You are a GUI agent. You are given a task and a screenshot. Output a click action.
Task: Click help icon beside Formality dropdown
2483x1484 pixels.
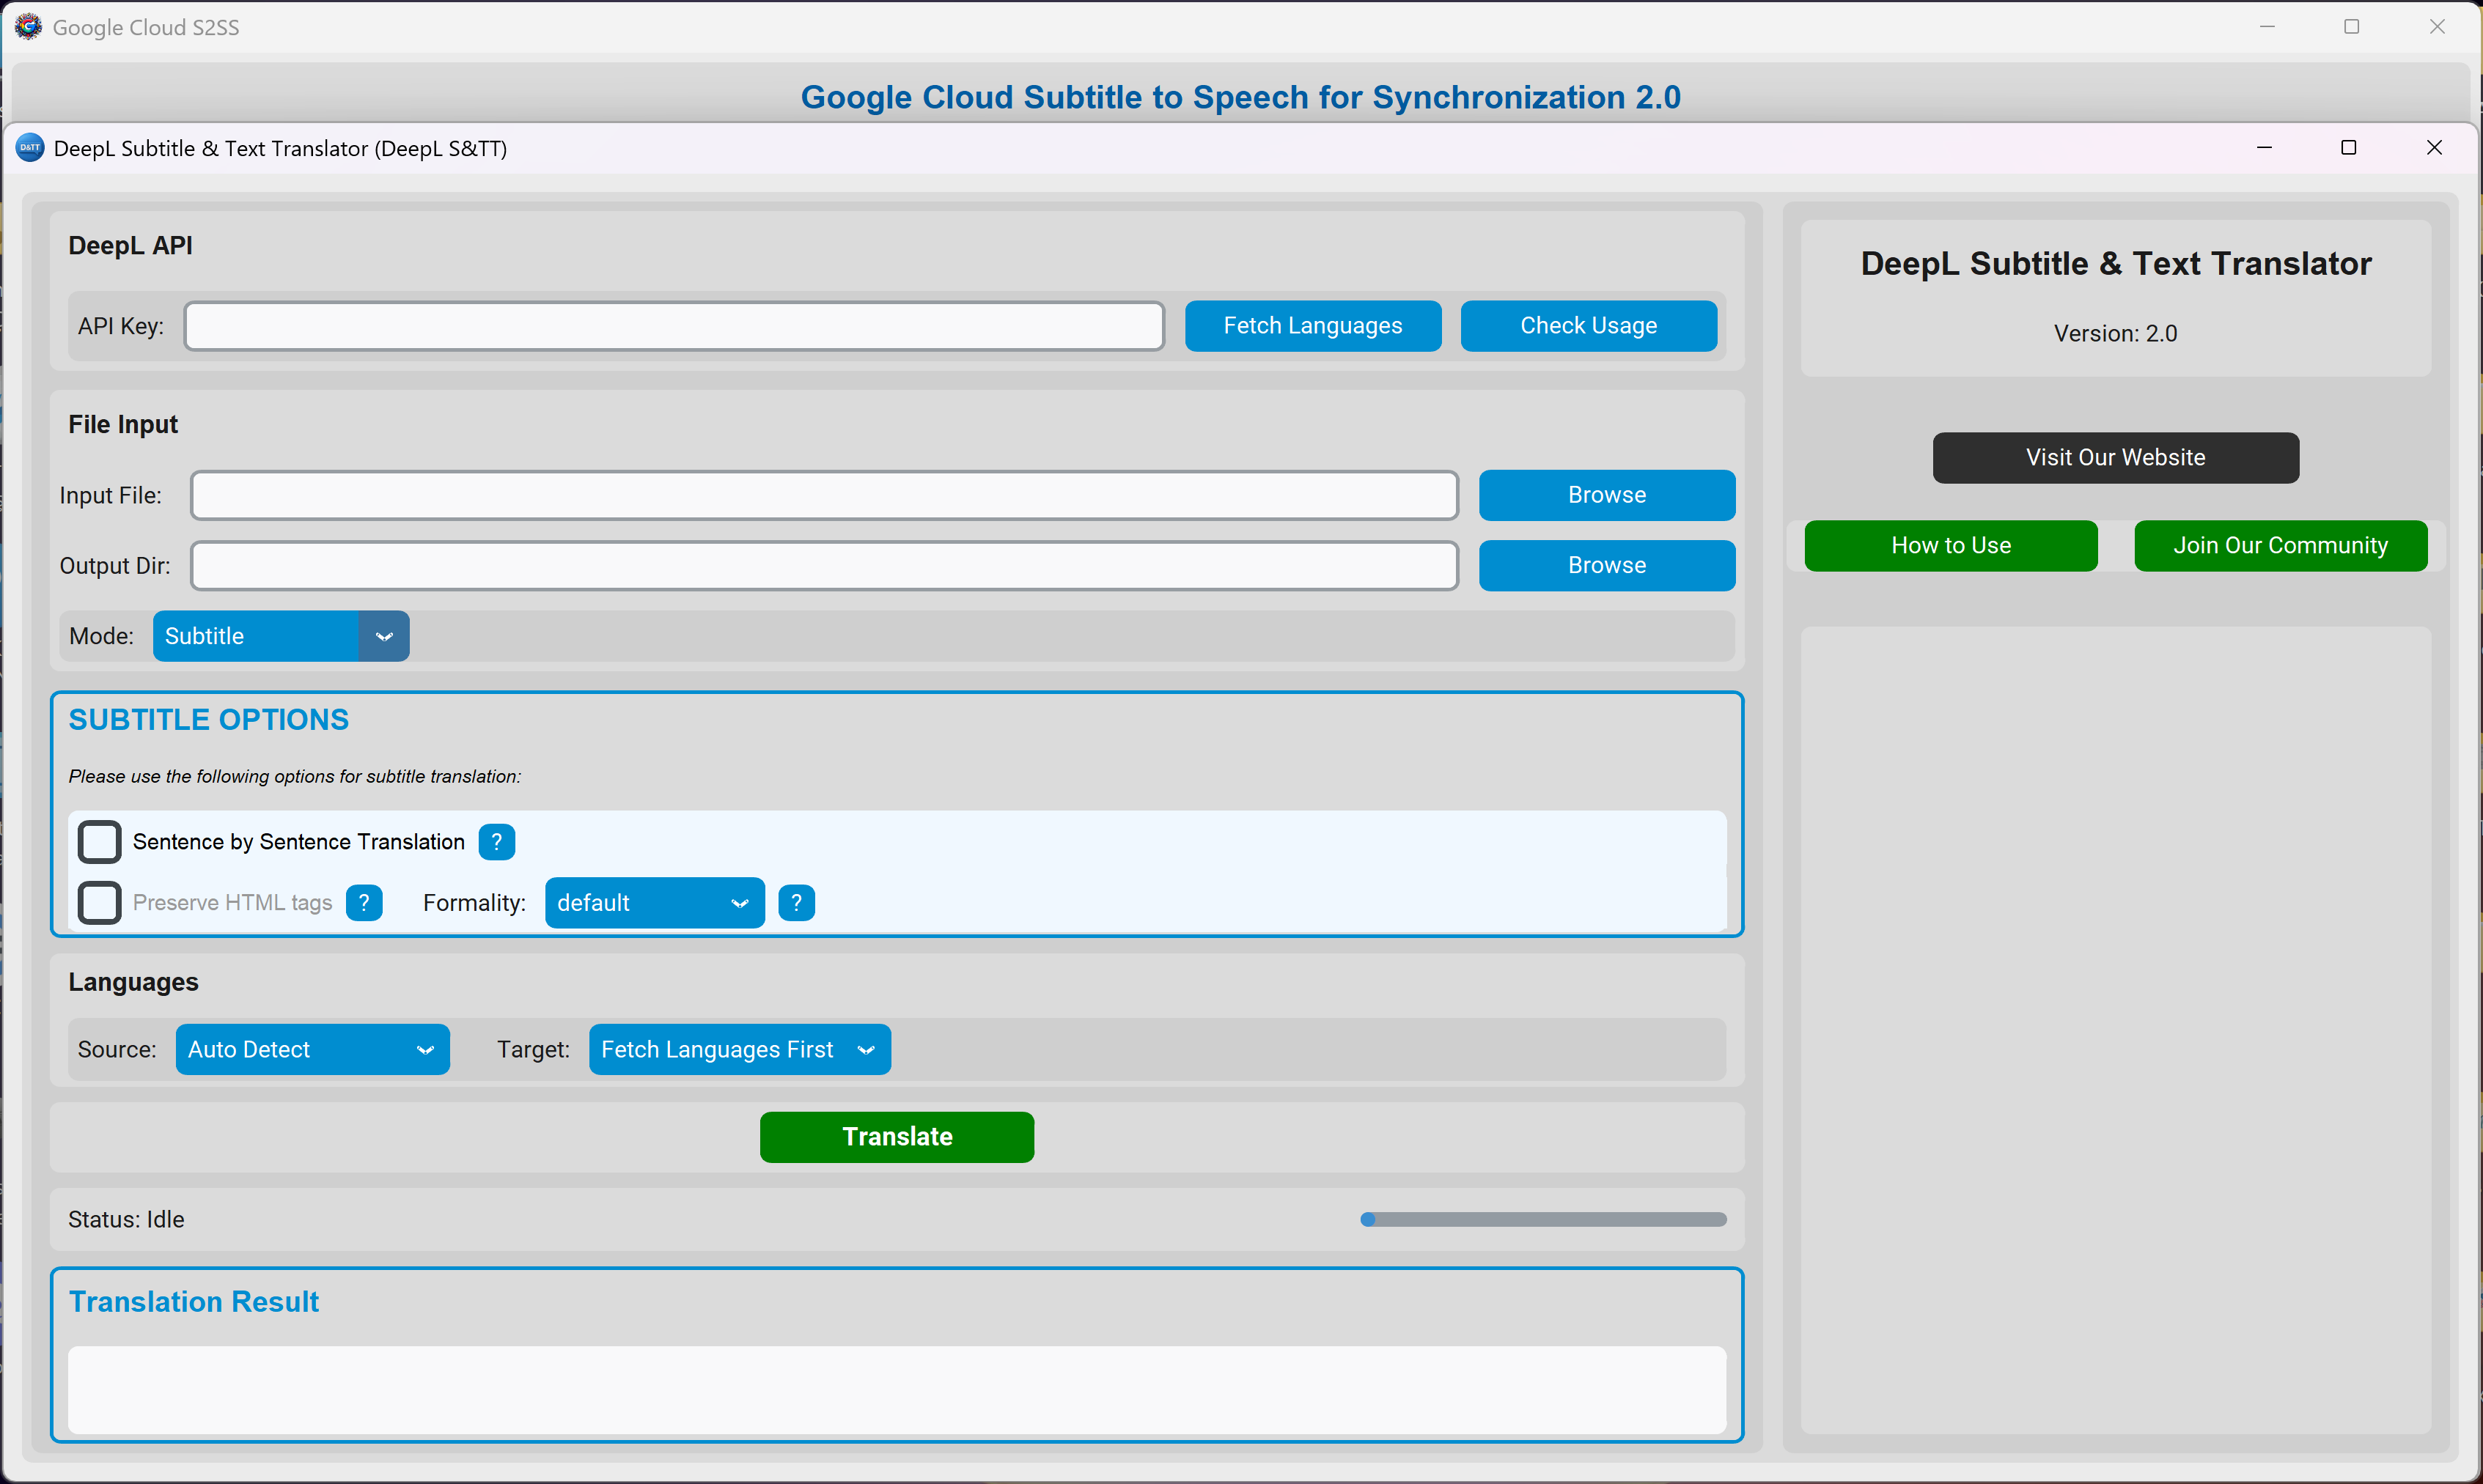click(796, 903)
